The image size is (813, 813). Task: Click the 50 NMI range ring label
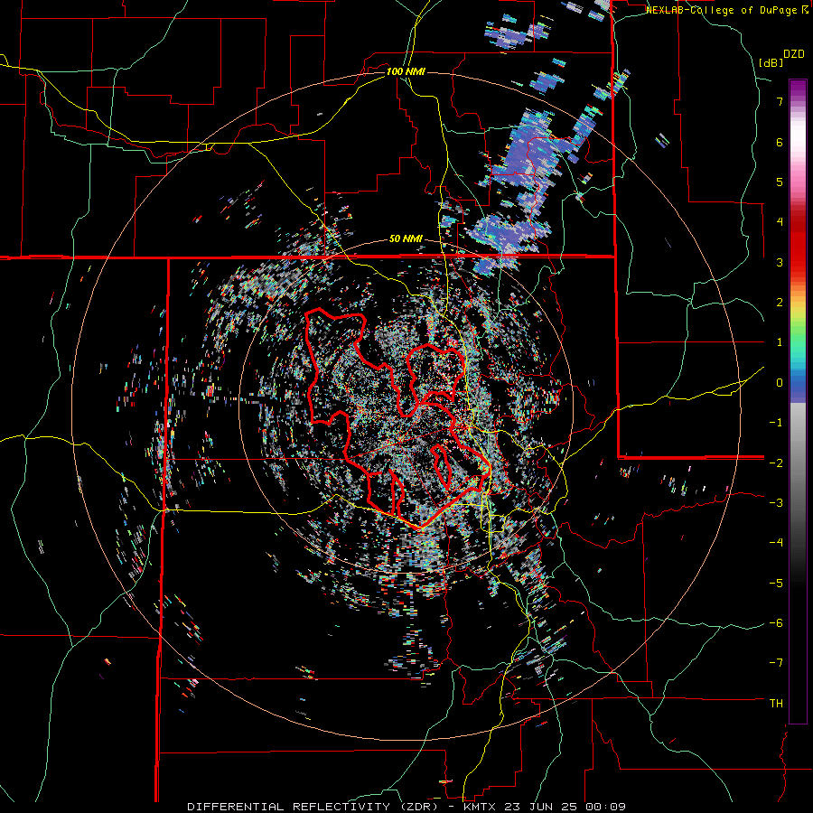coord(406,239)
